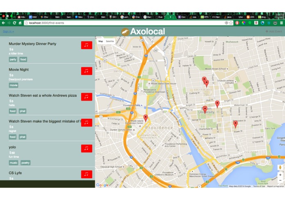Switch the map to Map view
Viewport: 285px width, 202px height.
(101, 41)
